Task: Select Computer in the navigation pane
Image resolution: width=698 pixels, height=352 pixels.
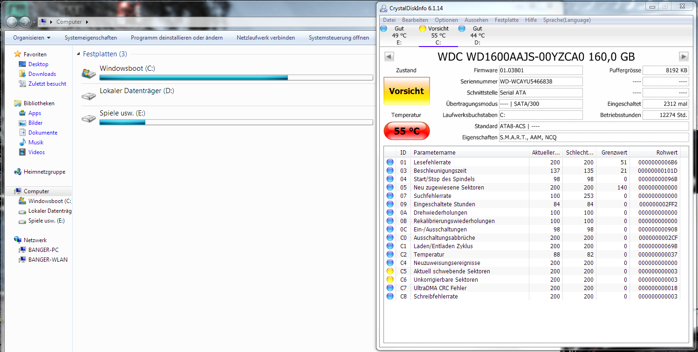Action: coord(36,191)
